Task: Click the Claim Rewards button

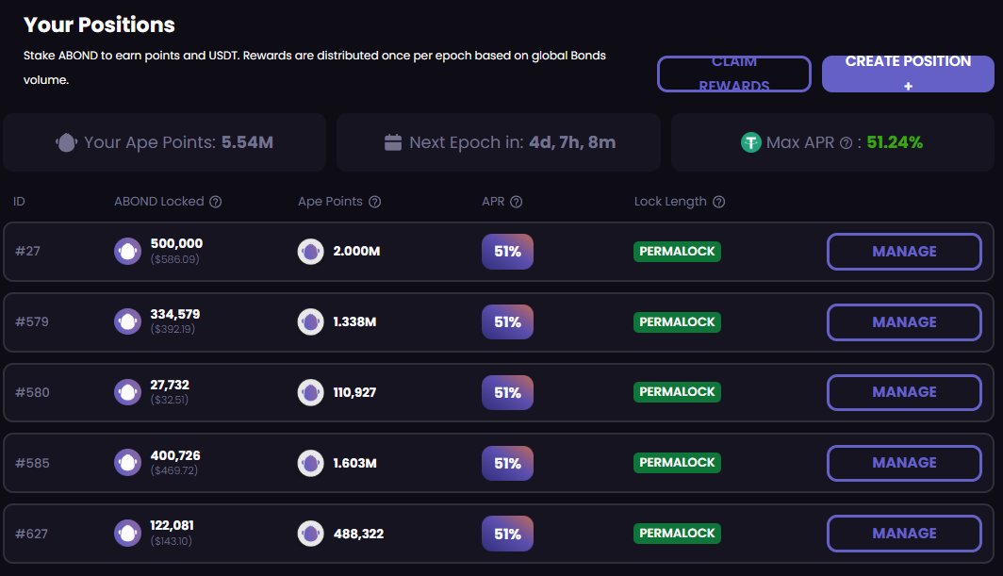Action: tap(733, 74)
